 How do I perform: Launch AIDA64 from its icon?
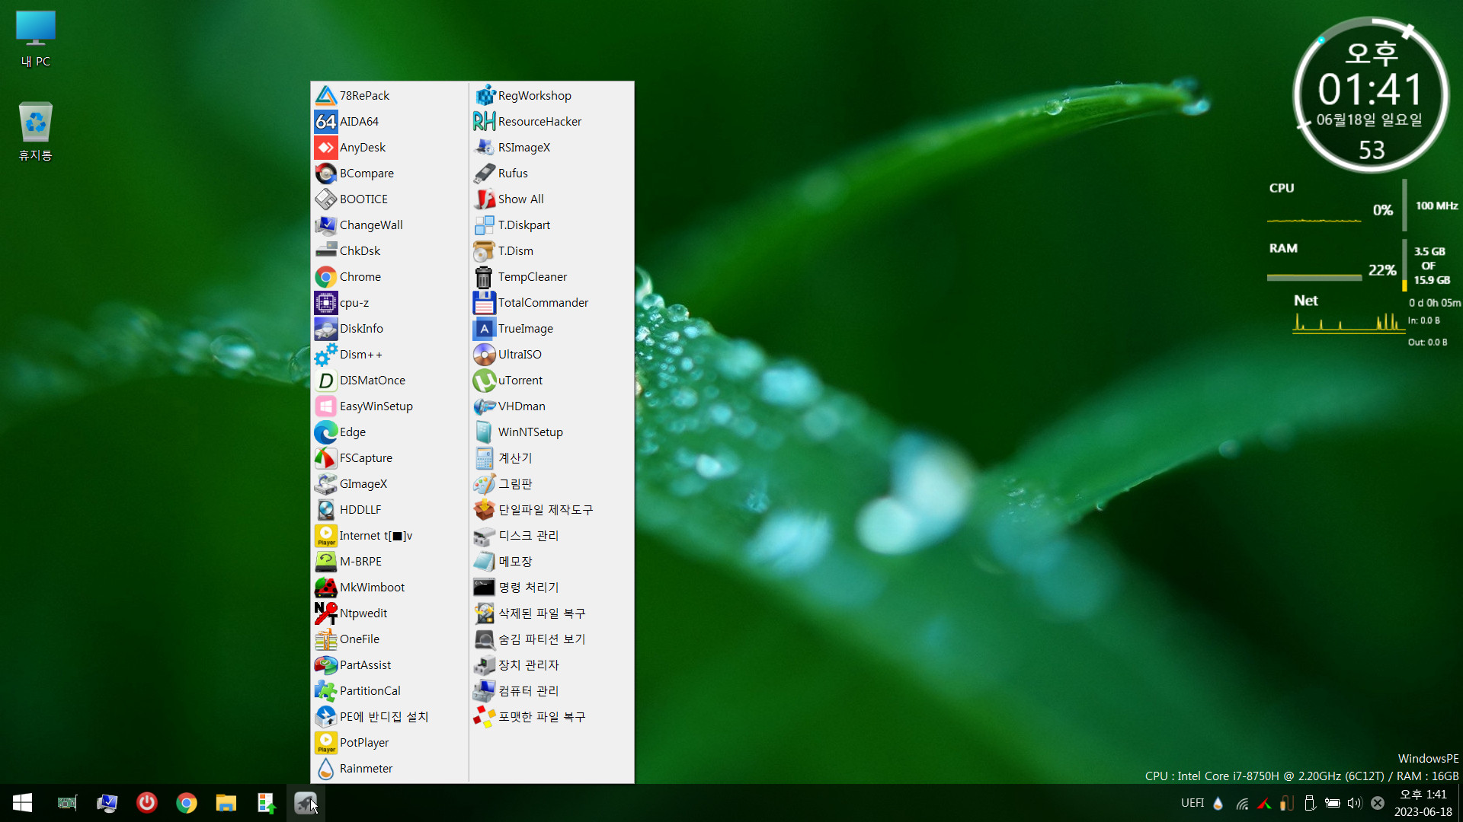coord(325,122)
